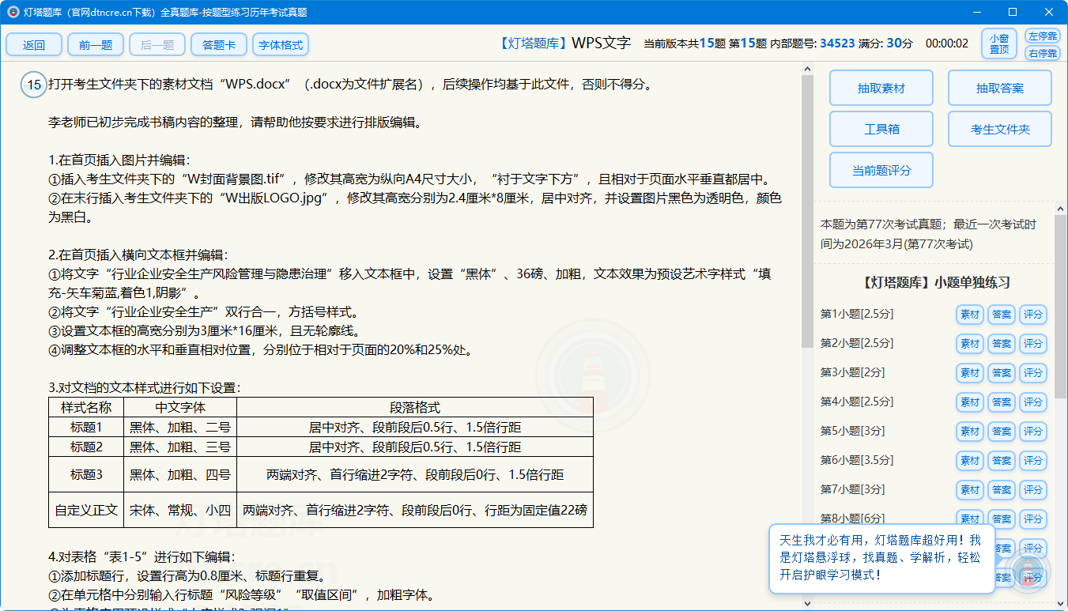Get 素材 for 第2小题
The width and height of the screenshot is (1068, 611).
[x=970, y=344]
